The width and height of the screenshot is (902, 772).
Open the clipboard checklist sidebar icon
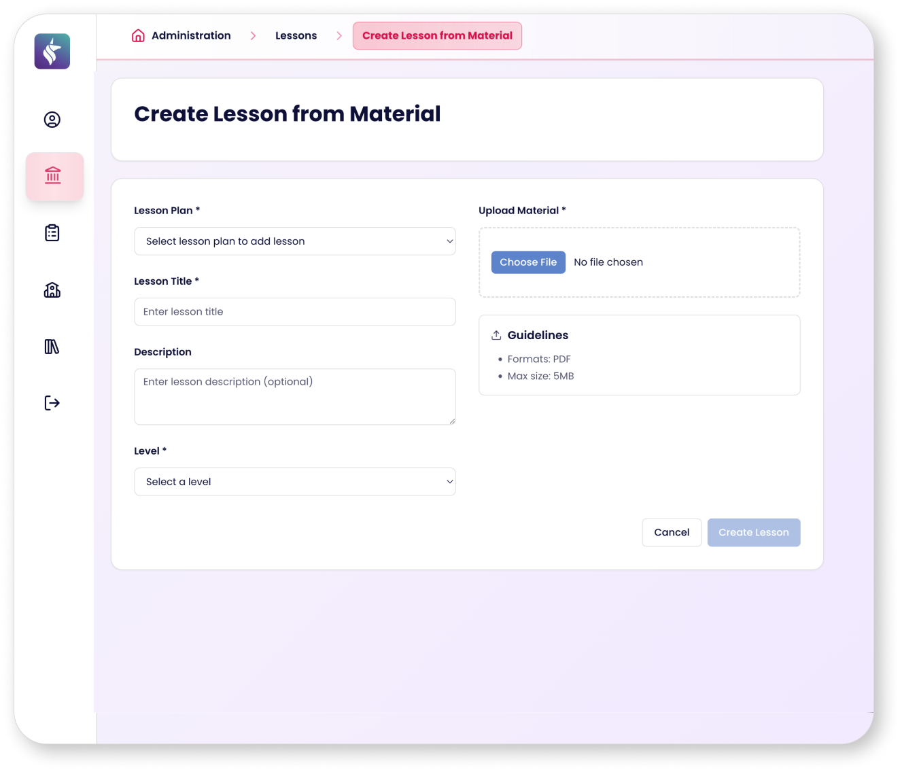(52, 233)
